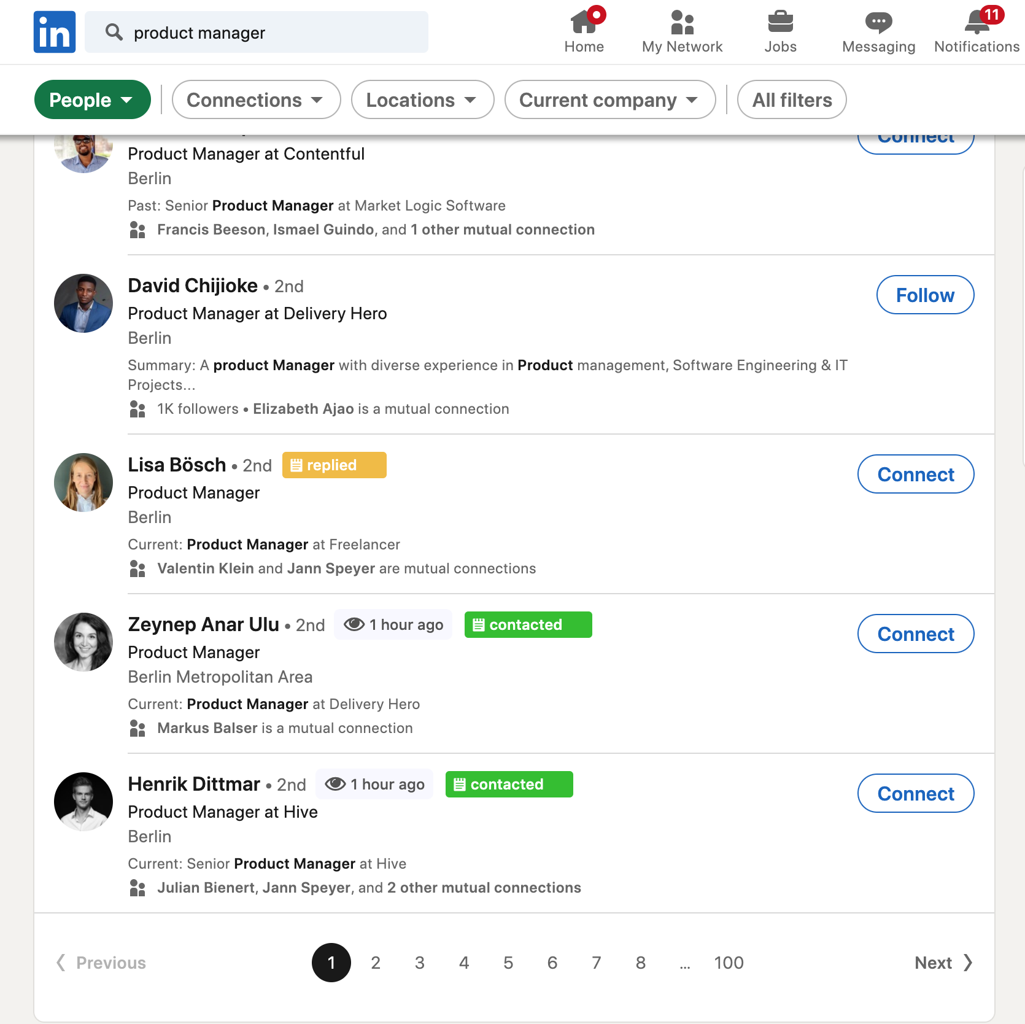Click Zeynep Anar Ulu's profile photo
Image resolution: width=1025 pixels, height=1024 pixels.
click(x=83, y=642)
